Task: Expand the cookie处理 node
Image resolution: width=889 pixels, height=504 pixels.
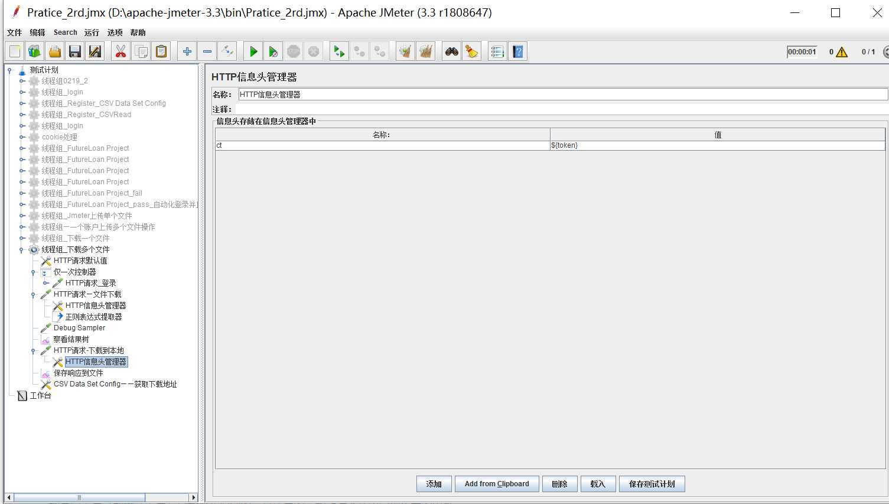Action: coord(22,137)
